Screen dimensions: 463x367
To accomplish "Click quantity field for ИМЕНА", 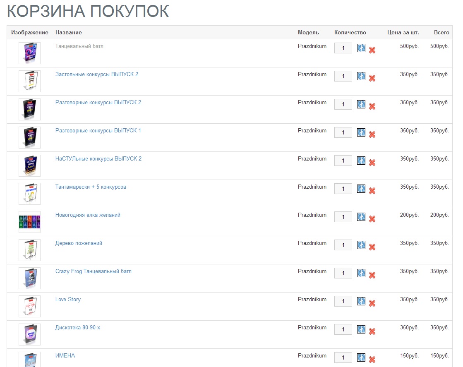I will click(343, 357).
